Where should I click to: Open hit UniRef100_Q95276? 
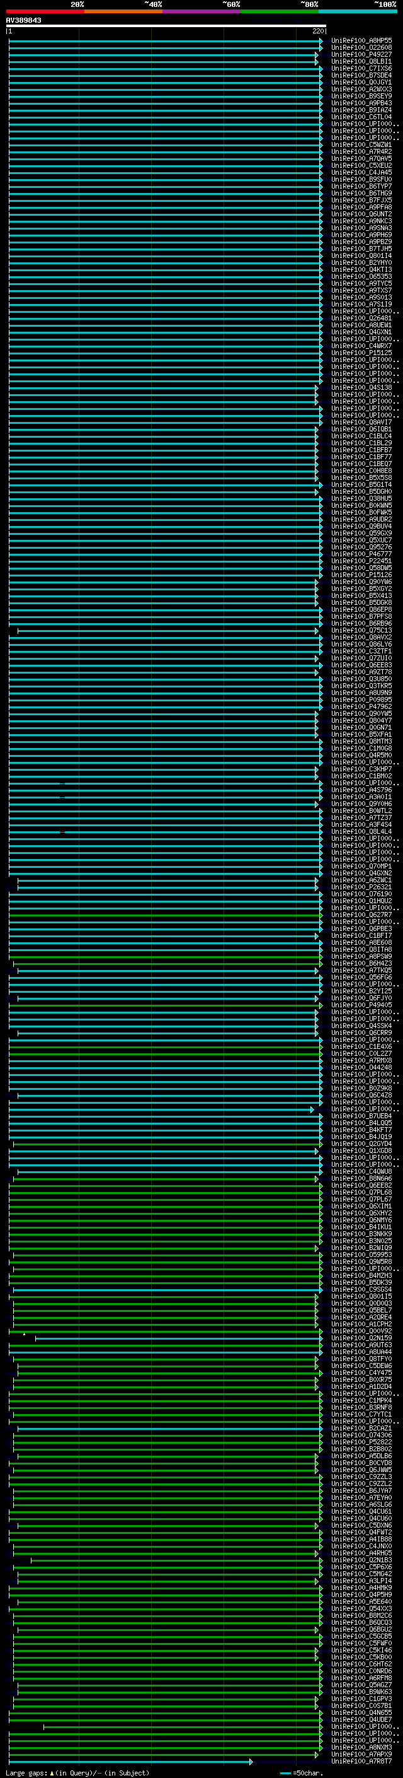[x=361, y=547]
